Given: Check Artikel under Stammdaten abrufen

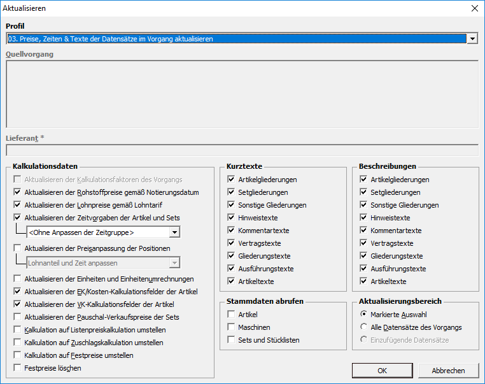Looking at the screenshot, I should tap(232, 315).
